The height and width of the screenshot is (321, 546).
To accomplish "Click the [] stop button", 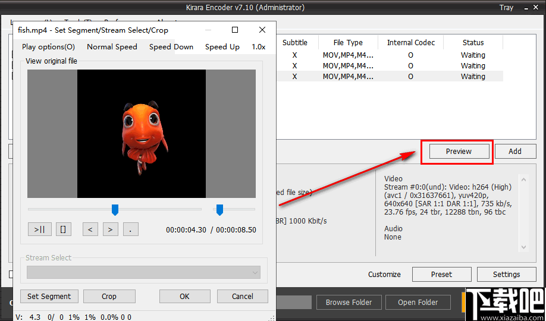I will click(64, 229).
